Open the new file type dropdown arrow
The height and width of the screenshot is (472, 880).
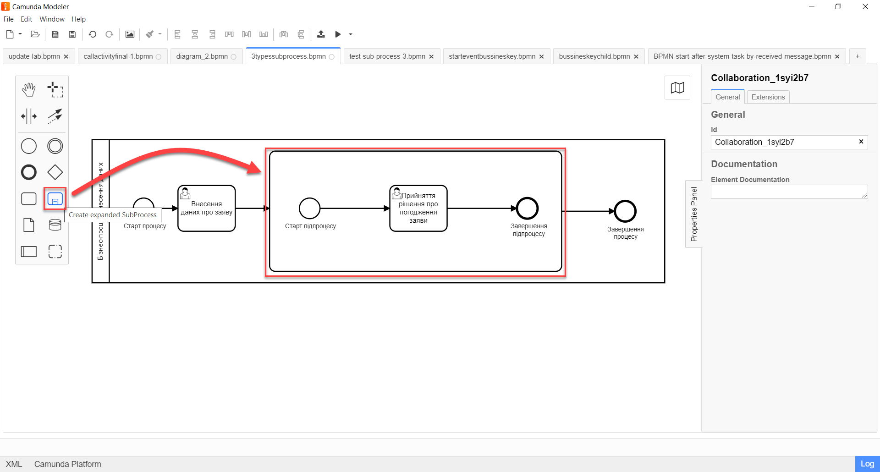(x=20, y=34)
